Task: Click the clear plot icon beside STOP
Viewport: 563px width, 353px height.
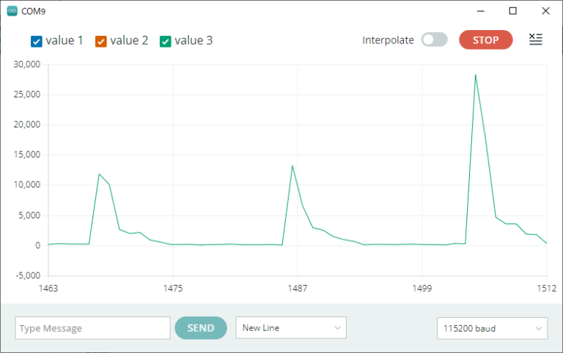Action: click(536, 40)
